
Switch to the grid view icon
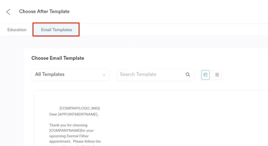(205, 75)
